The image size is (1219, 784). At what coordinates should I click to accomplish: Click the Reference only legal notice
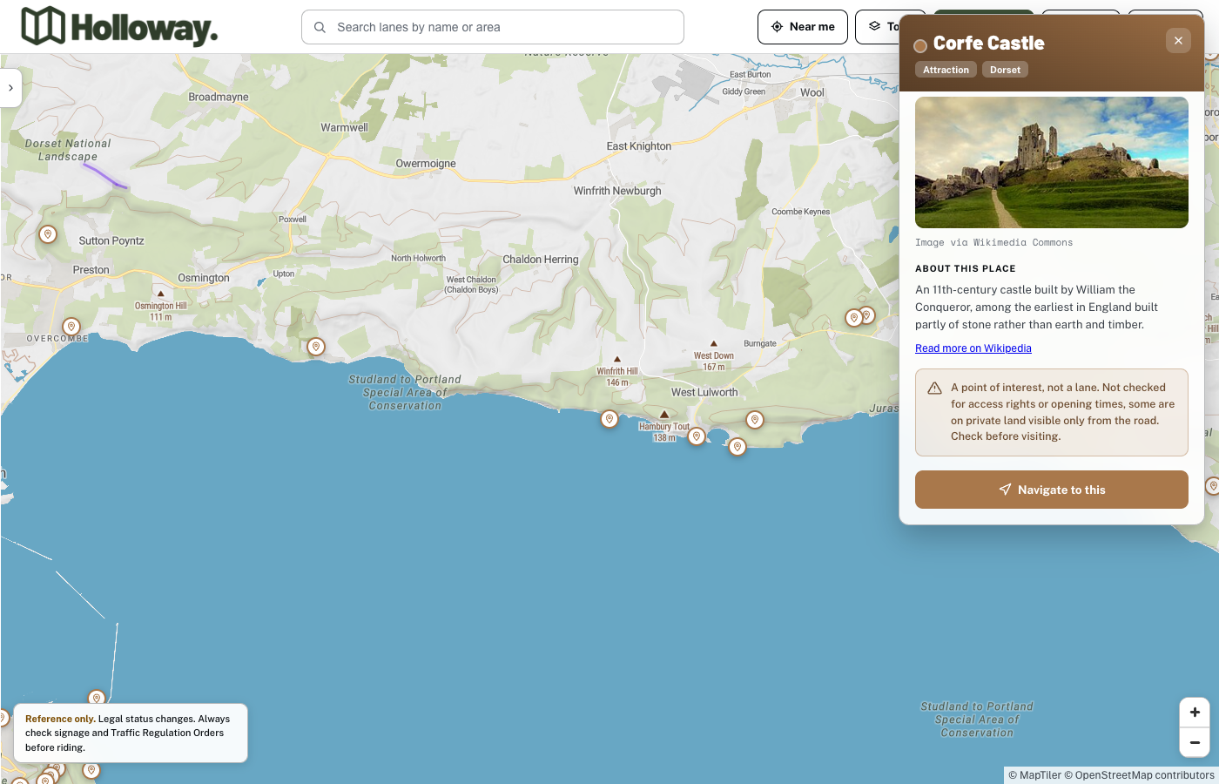(131, 733)
